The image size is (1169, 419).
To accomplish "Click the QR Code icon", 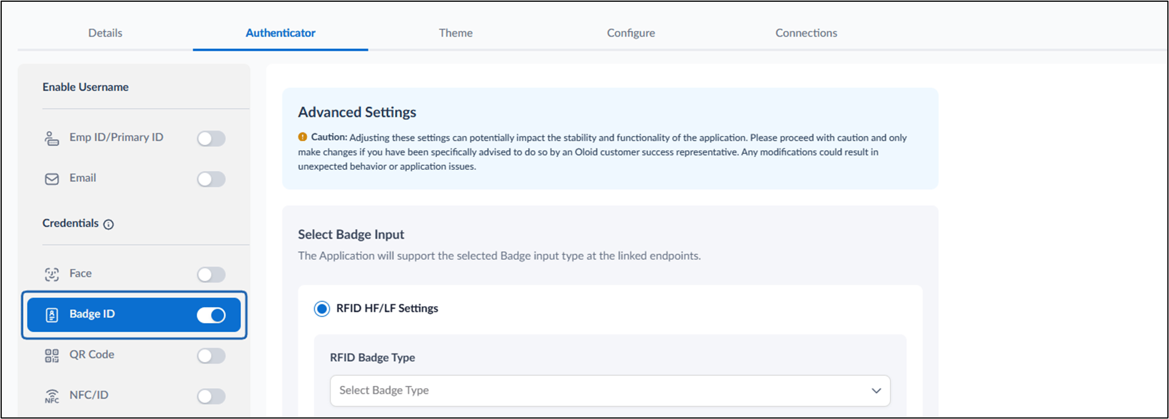I will [52, 356].
